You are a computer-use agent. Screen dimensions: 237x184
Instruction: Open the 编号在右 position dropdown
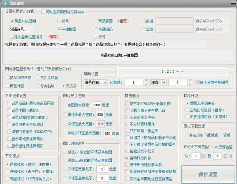click(x=105, y=83)
